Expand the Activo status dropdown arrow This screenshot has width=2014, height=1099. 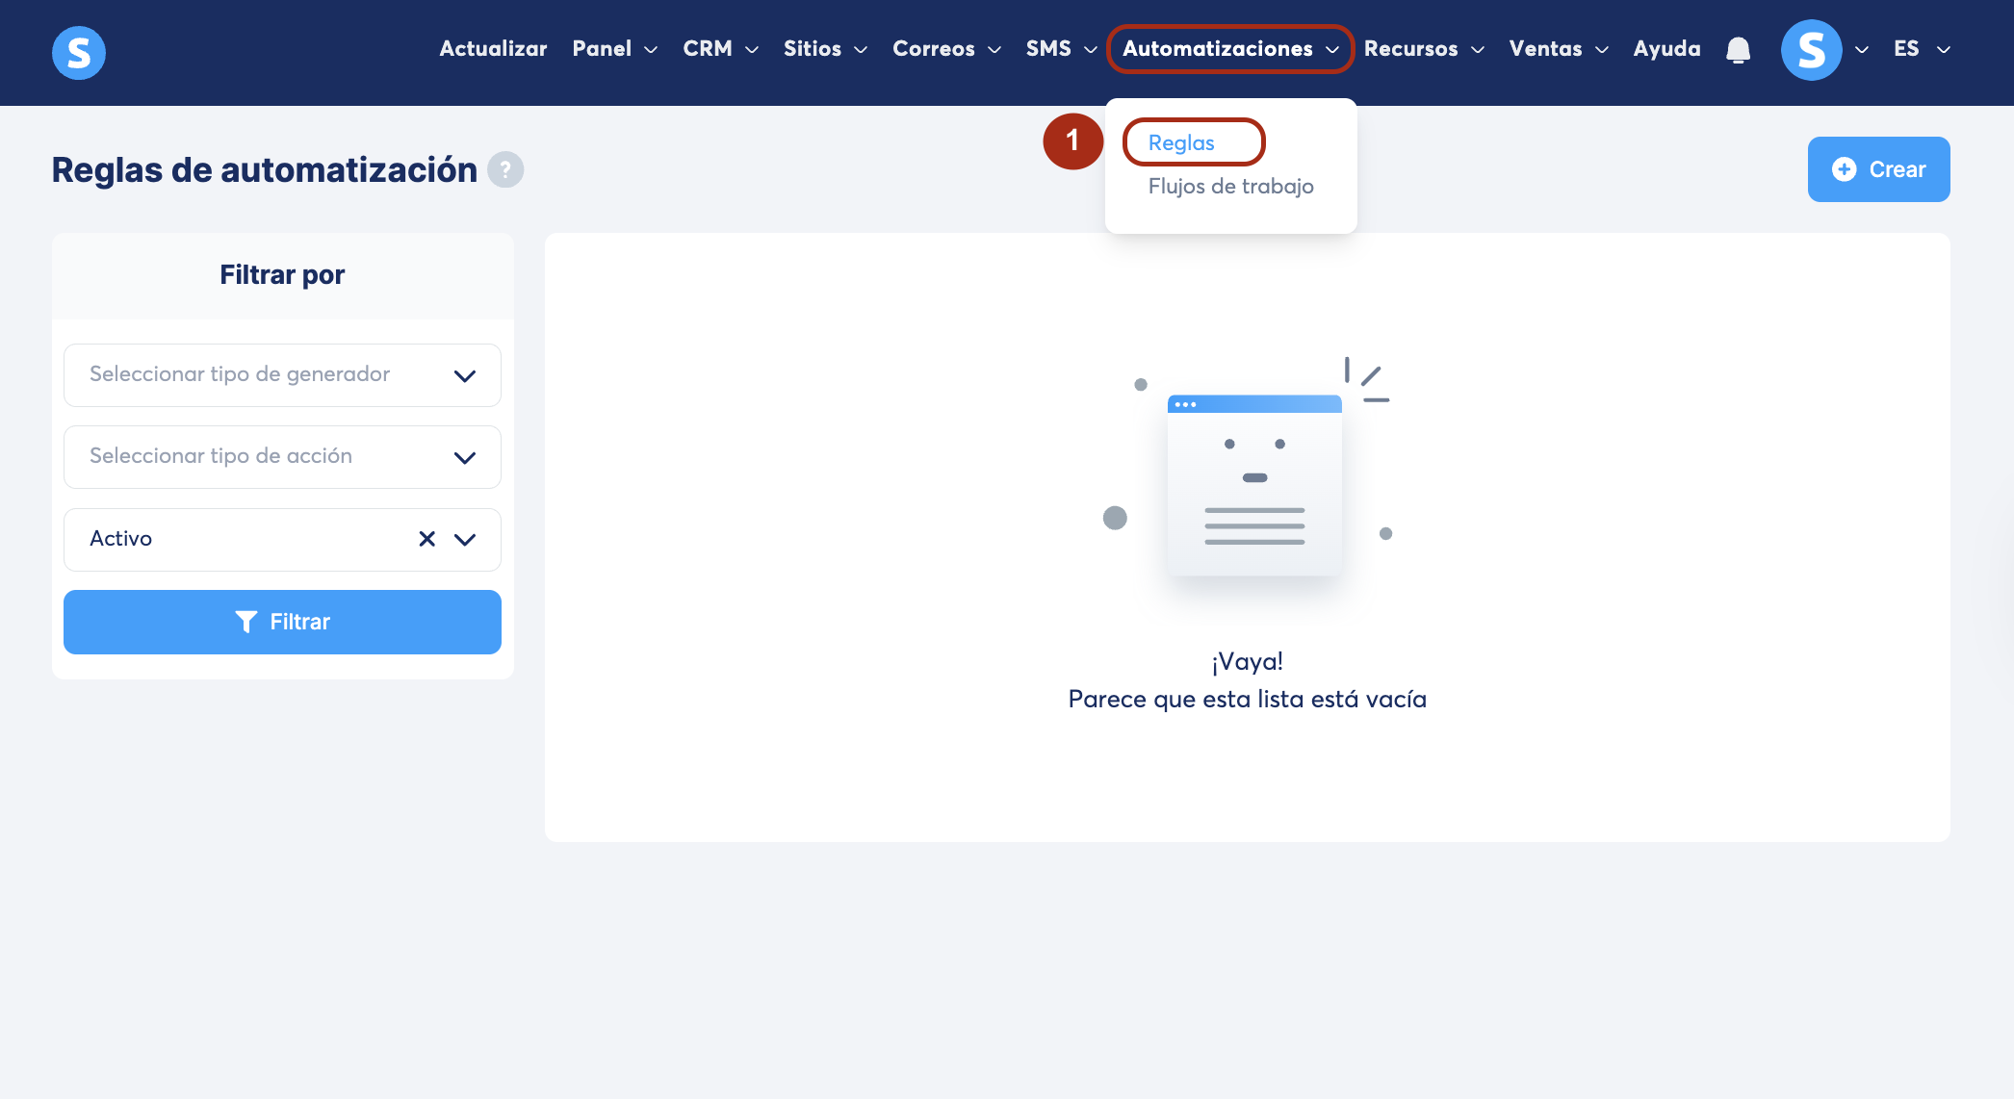[x=465, y=539]
